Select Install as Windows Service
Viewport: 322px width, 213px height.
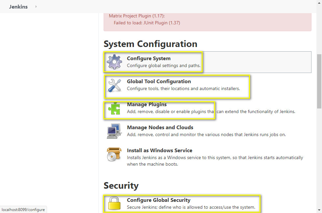tap(160, 151)
